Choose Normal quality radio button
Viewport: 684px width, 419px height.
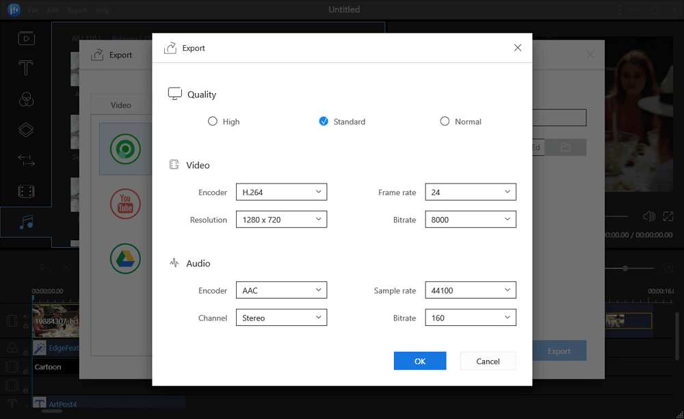[445, 121]
